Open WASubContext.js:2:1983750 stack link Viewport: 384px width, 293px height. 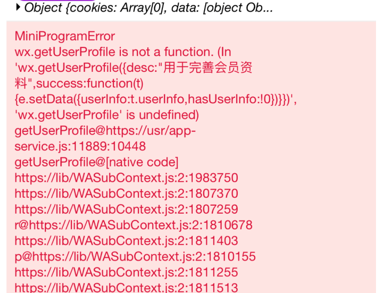(126, 178)
